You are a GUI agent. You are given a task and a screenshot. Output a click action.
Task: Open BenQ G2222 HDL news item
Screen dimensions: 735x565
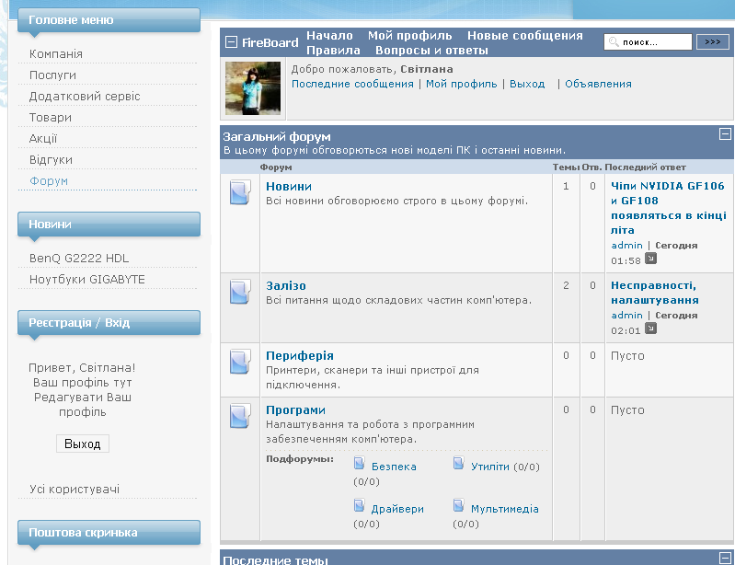coord(79,259)
